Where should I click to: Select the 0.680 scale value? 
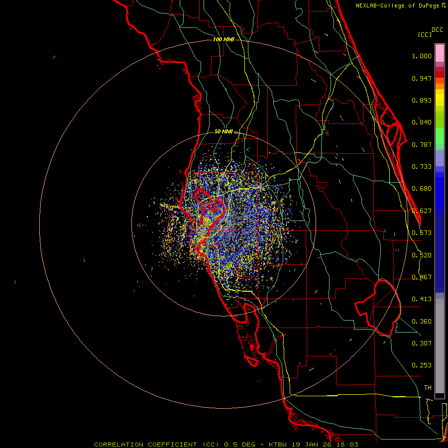(422, 189)
